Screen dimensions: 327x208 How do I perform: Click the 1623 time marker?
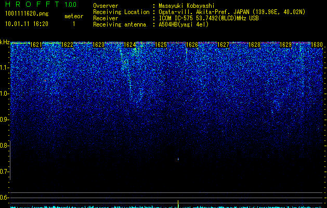pos(98,45)
